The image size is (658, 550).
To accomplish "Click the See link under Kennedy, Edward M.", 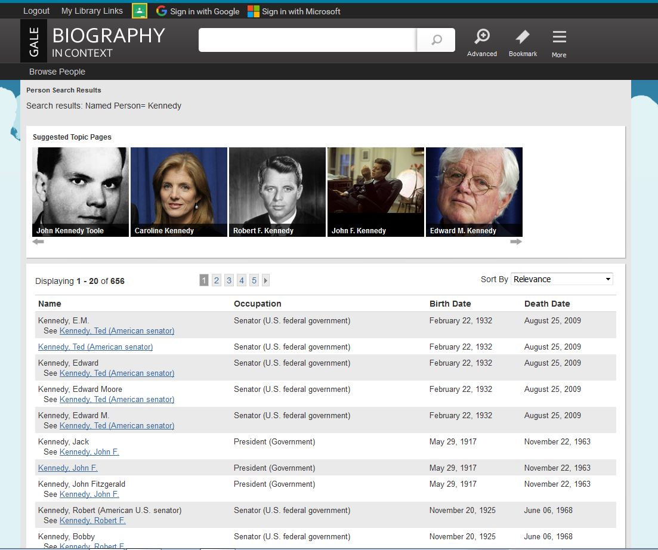I will point(117,425).
